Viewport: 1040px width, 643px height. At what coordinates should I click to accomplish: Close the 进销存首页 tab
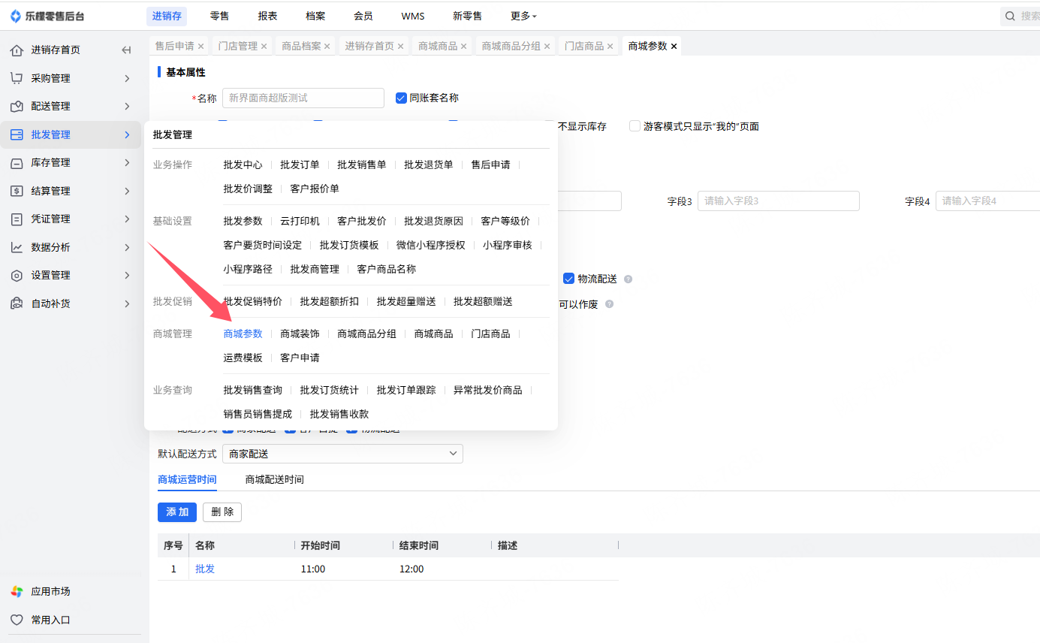coord(400,47)
